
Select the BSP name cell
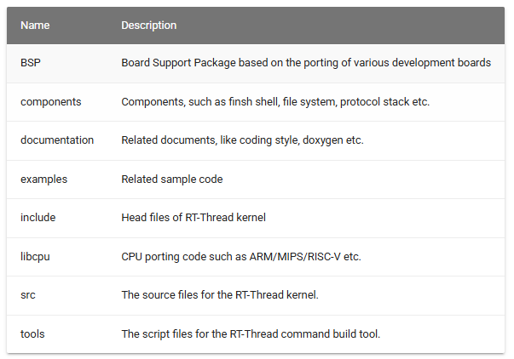32,63
